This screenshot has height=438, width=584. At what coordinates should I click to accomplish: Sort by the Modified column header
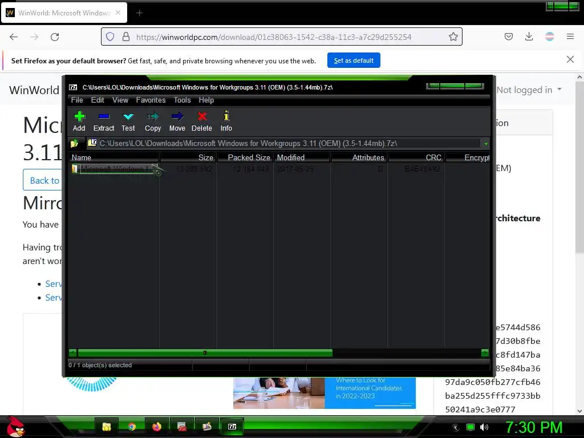coord(302,157)
